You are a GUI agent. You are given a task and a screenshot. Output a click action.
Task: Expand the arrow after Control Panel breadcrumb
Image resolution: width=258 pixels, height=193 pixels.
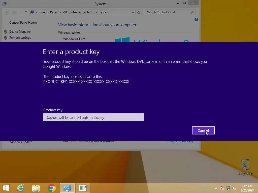tap(60, 12)
